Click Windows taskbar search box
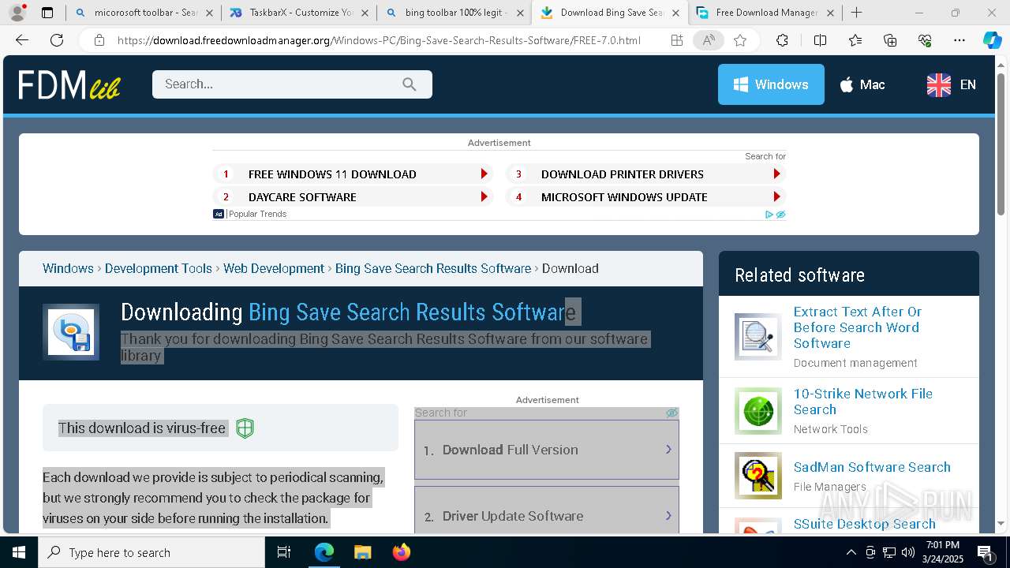 coord(151,552)
